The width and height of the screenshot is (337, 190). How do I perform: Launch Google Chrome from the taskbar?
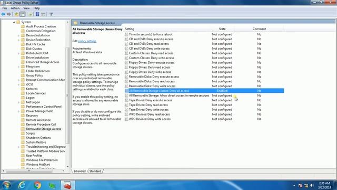pos(37,185)
